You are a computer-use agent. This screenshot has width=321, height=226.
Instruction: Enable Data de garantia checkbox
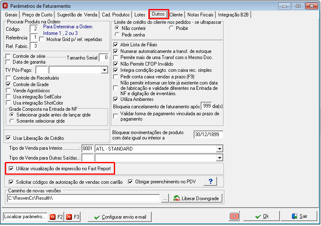point(8,62)
